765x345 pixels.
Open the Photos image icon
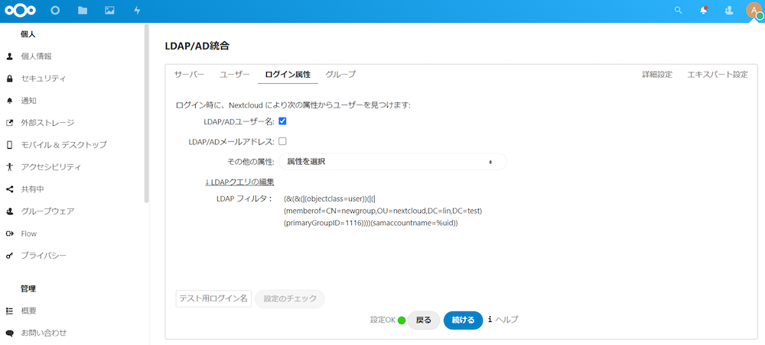click(109, 10)
